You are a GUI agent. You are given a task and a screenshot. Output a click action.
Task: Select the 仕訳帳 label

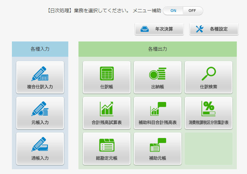pos(107,87)
